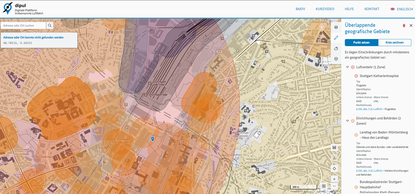The height and width of the screenshot is (194, 415).
Task: Click the 3D cube view icon
Action: click(336, 59)
